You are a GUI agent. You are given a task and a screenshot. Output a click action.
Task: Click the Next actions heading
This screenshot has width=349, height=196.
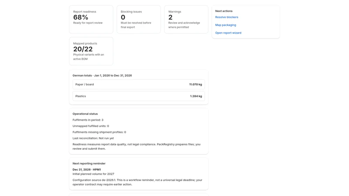pyautogui.click(x=224, y=11)
